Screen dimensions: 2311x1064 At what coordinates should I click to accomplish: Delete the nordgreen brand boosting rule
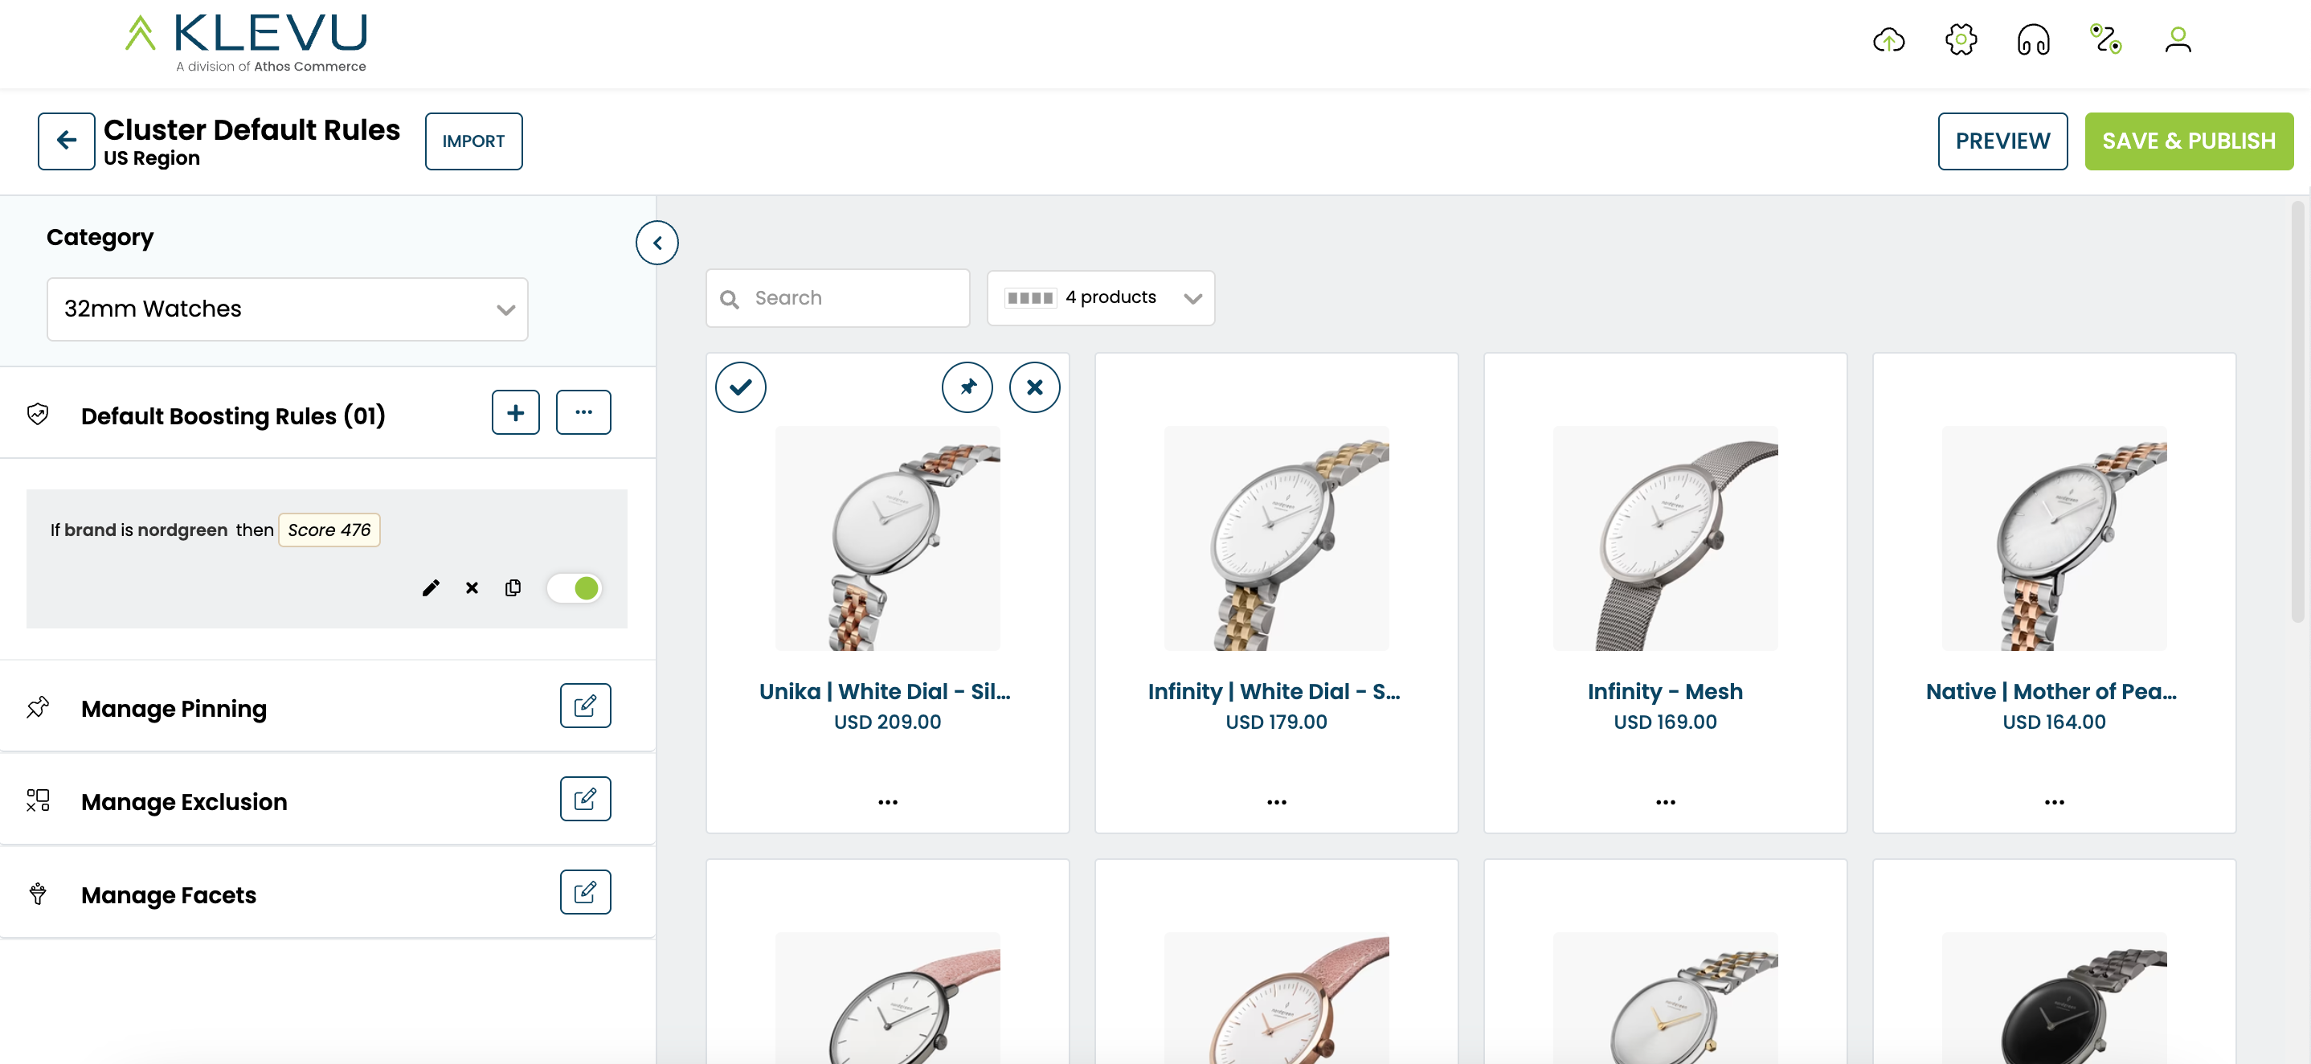tap(472, 588)
